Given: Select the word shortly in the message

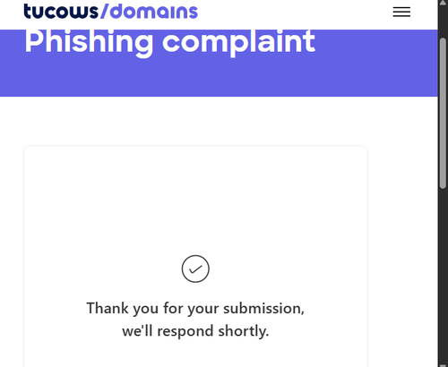Looking at the screenshot, I should (x=244, y=331).
